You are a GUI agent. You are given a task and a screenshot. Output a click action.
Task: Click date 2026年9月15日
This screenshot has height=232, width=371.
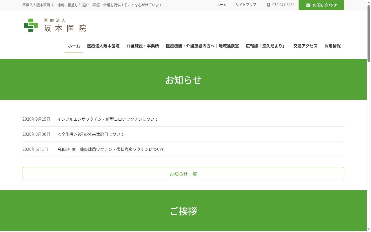coord(37,119)
